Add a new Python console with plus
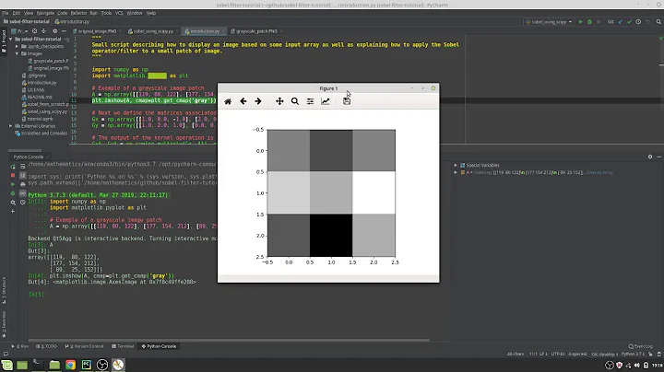The width and height of the screenshot is (664, 372). coord(13,211)
